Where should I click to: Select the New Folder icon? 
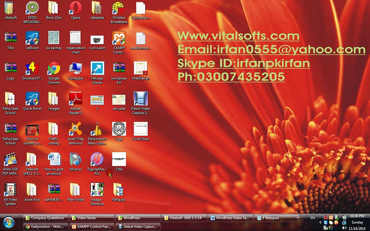[x=75, y=193]
